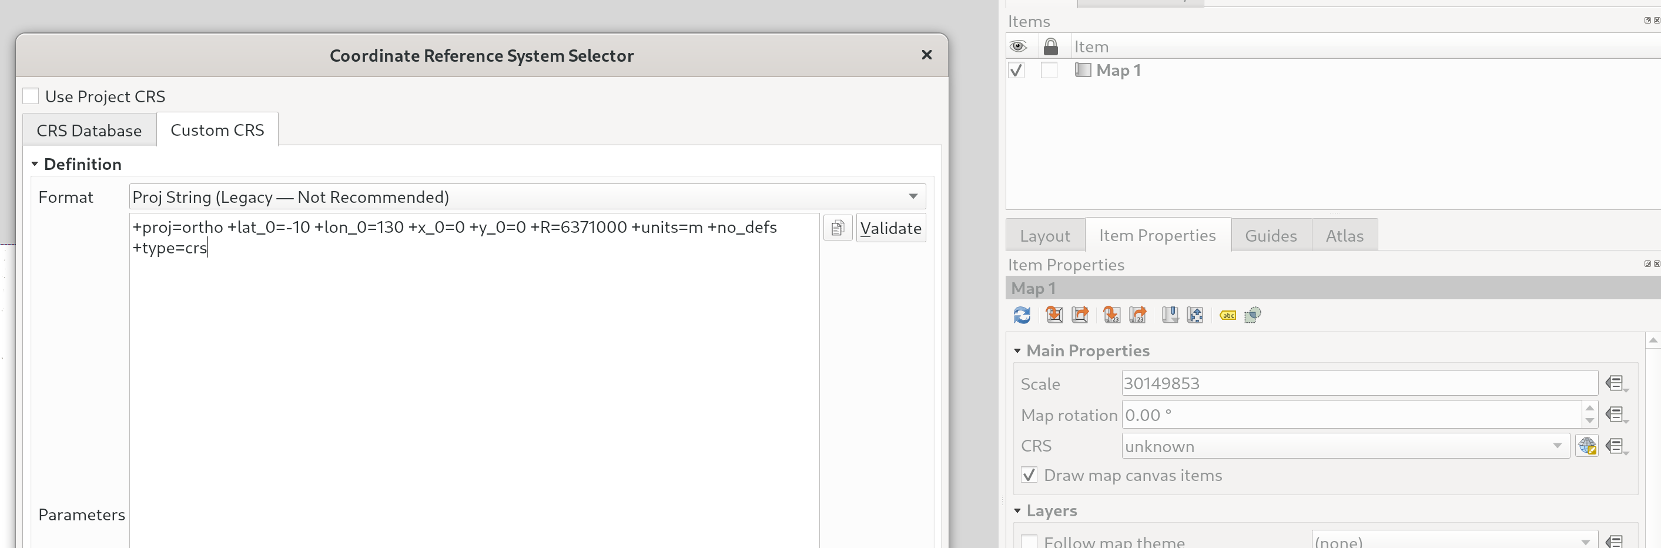Click the copy icon beside Validate
1661x548 pixels.
pos(838,228)
